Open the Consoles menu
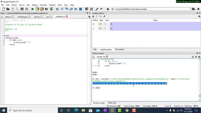Image resolution: width=201 pixels, height=113 pixels. click(x=43, y=5)
